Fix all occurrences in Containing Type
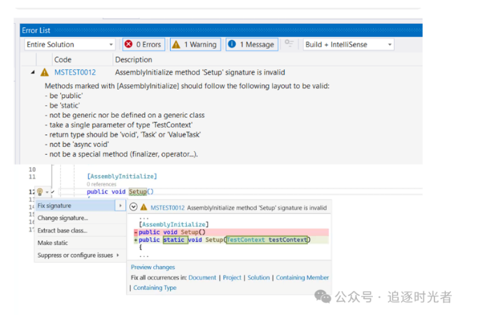 tap(155, 288)
